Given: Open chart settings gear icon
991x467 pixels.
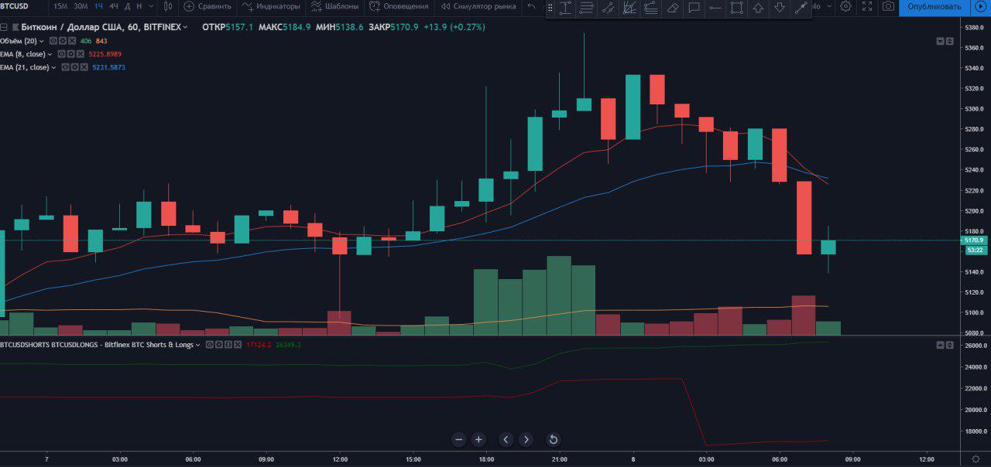Looking at the screenshot, I should 845,6.
